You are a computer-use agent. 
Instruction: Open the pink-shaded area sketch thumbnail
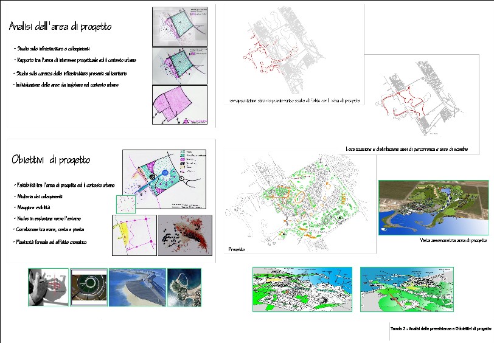pyautogui.click(x=180, y=105)
